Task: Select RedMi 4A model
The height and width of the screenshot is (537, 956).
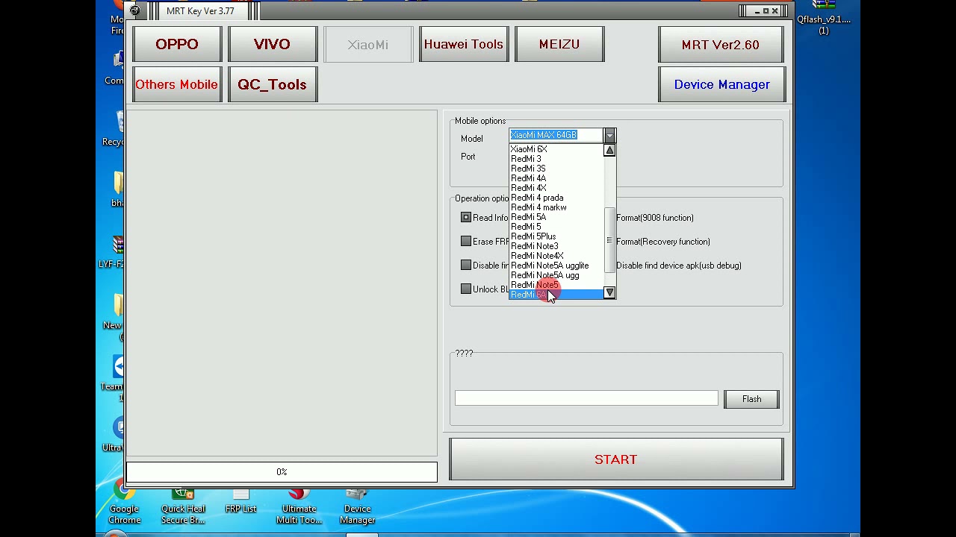Action: tap(556, 178)
